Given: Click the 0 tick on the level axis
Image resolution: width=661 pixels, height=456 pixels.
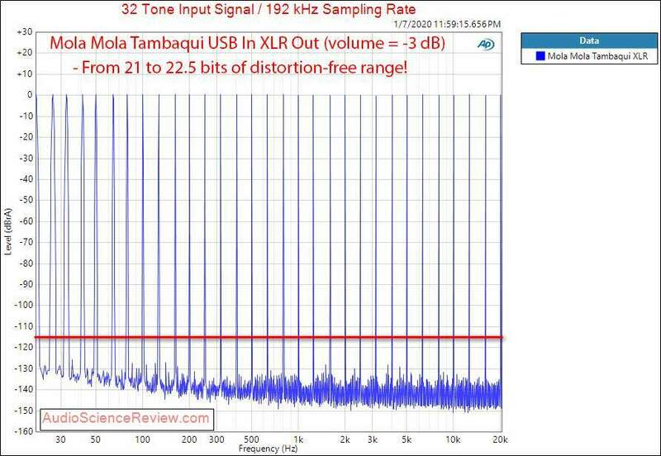Looking at the screenshot, I should pyautogui.click(x=29, y=94).
